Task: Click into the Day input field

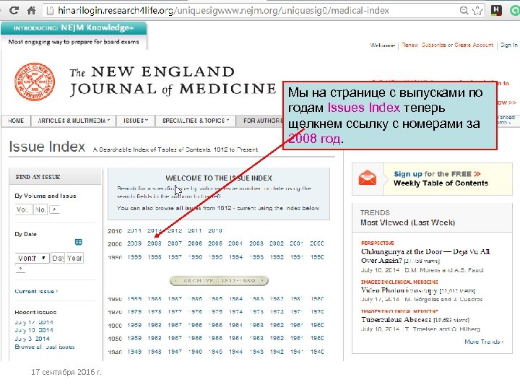Action: pyautogui.click(x=58, y=258)
